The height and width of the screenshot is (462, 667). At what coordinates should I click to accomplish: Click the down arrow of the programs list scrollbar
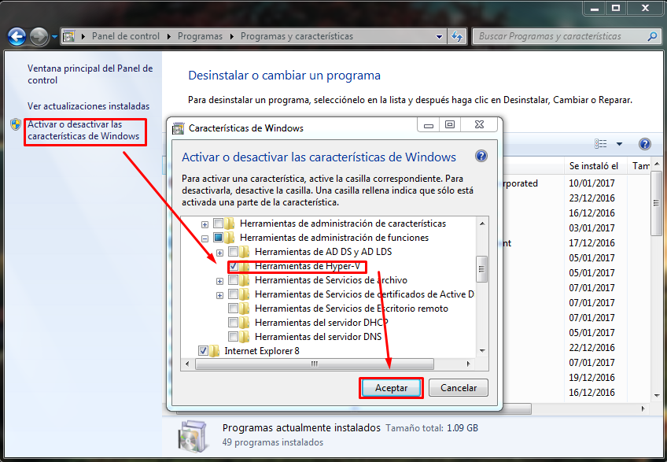click(657, 396)
